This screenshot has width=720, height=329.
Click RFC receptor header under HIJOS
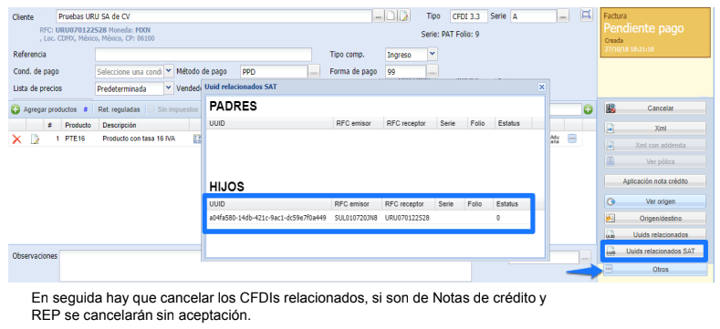tap(408, 204)
